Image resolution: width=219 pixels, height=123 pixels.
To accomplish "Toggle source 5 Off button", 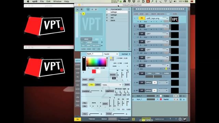I will pos(142,50).
